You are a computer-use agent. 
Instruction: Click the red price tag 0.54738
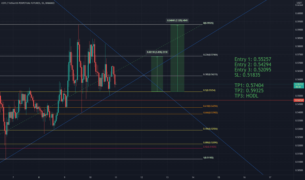click(x=299, y=100)
